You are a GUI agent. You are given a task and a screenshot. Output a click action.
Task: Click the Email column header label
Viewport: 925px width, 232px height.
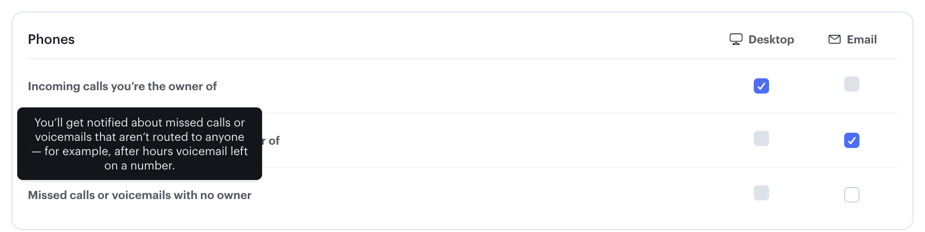[x=861, y=40]
